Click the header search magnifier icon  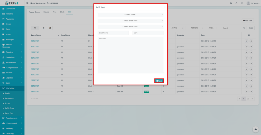pyautogui.click(x=231, y=3)
